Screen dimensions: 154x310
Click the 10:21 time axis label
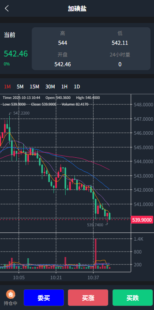pos(56,278)
